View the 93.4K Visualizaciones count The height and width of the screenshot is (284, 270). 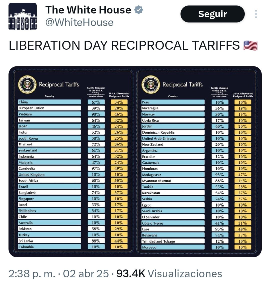pos(169,274)
